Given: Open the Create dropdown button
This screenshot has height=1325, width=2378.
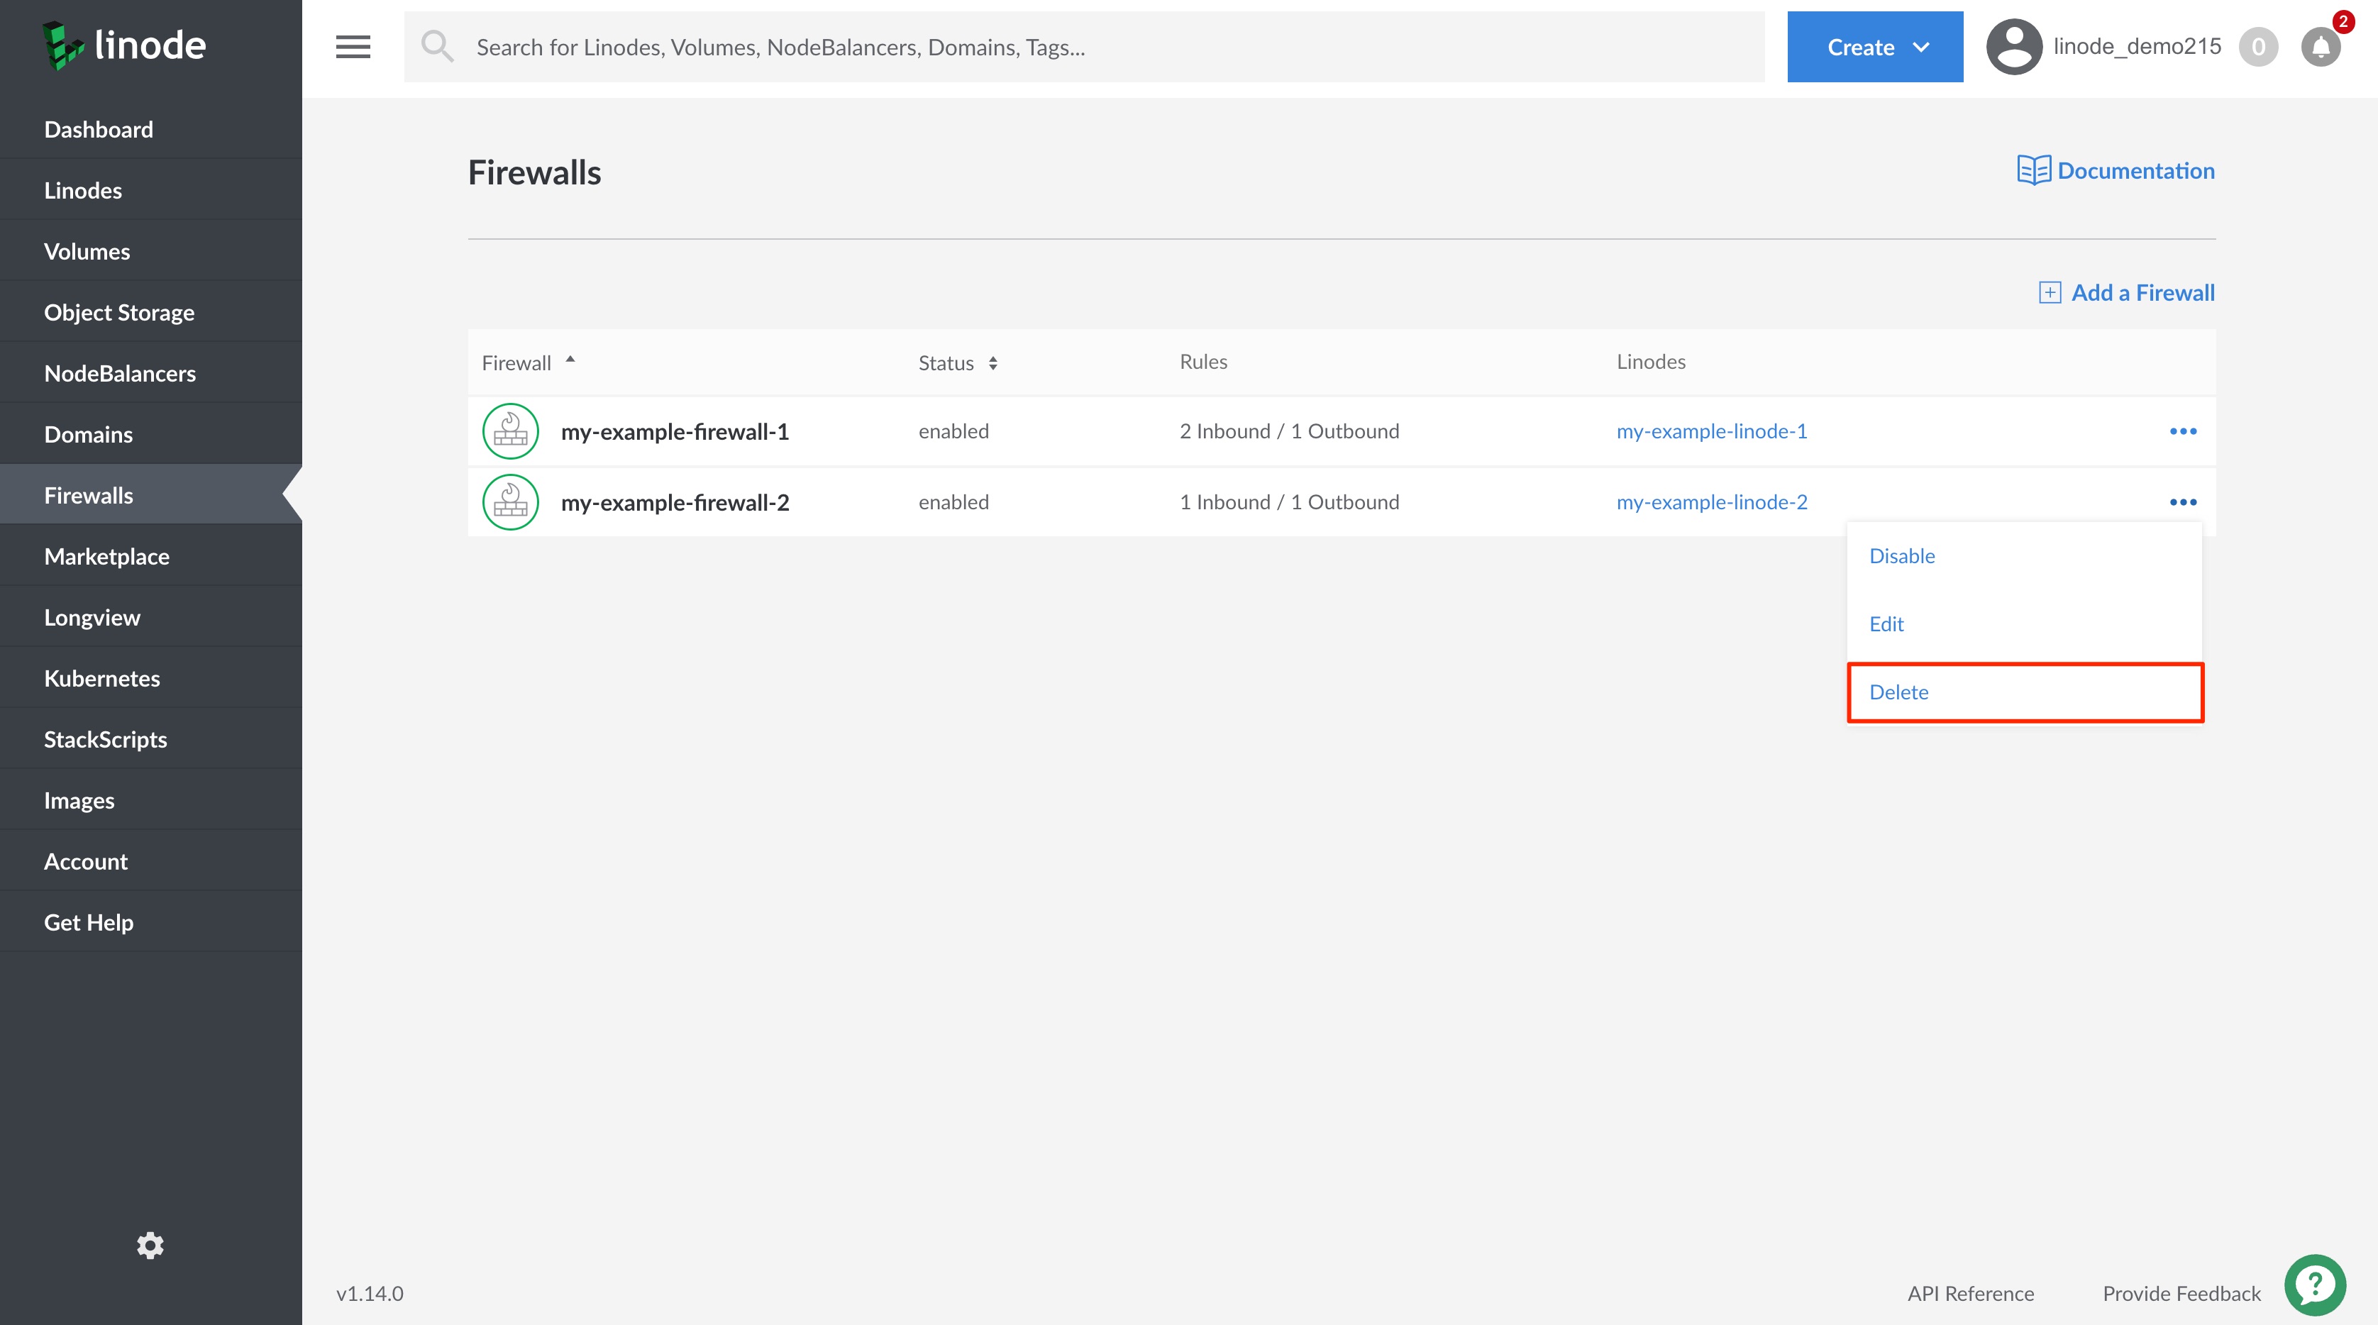Looking at the screenshot, I should [x=1874, y=47].
